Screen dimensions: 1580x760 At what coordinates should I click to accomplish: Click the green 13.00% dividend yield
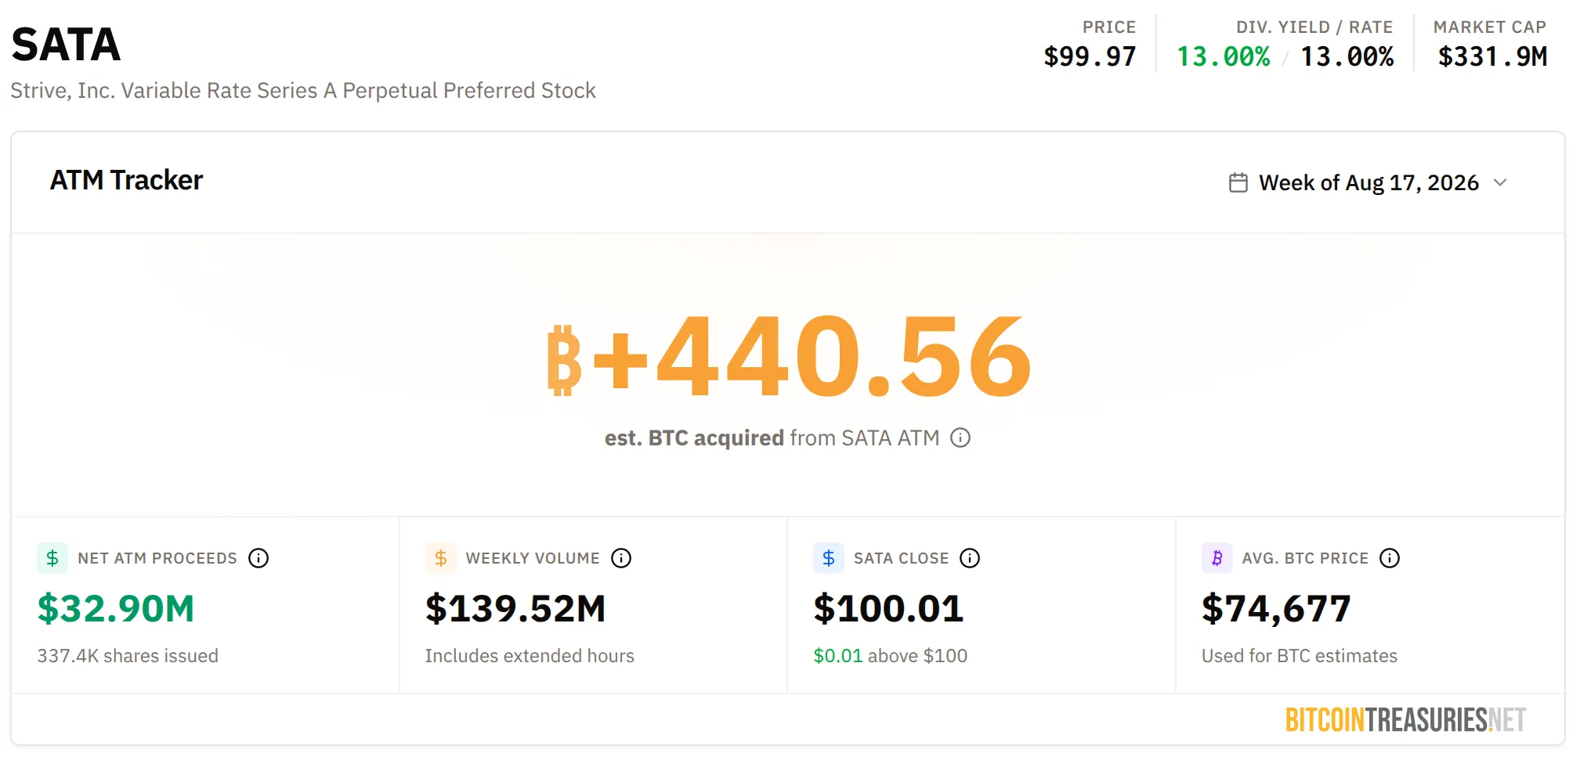pos(1224,56)
